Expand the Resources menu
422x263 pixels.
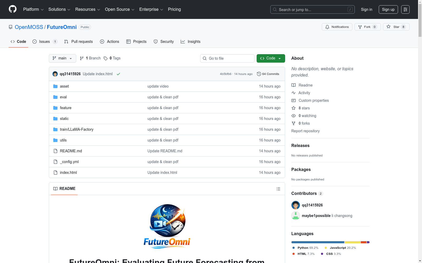click(x=88, y=9)
